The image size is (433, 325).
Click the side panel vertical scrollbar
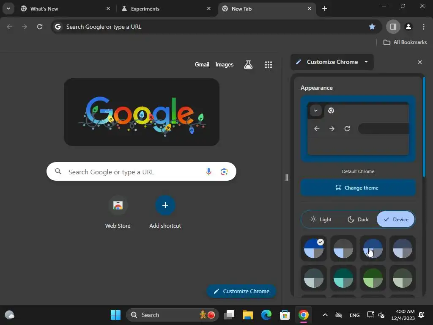point(424,127)
